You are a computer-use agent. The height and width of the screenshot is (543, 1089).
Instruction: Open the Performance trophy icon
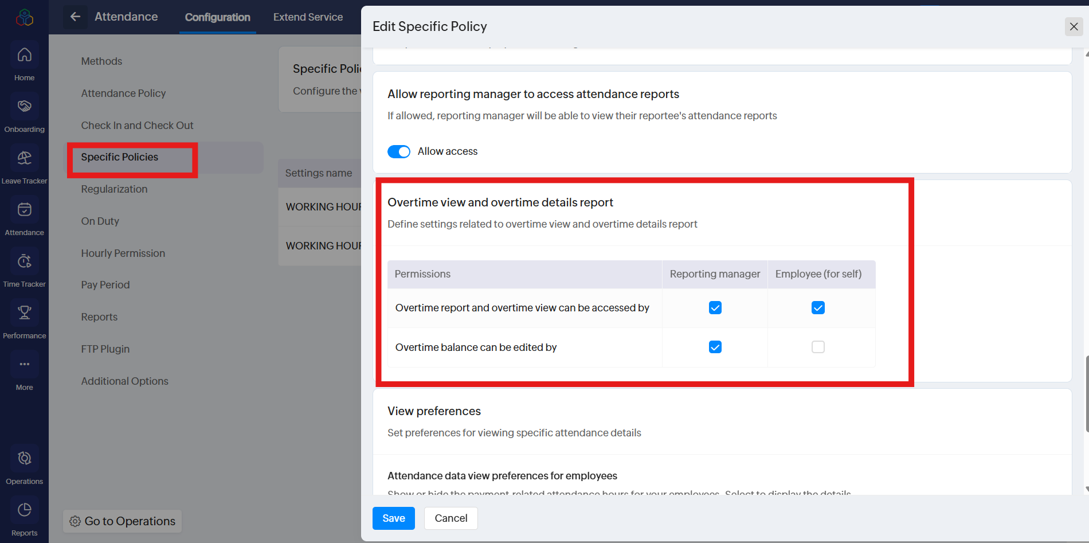pyautogui.click(x=24, y=313)
